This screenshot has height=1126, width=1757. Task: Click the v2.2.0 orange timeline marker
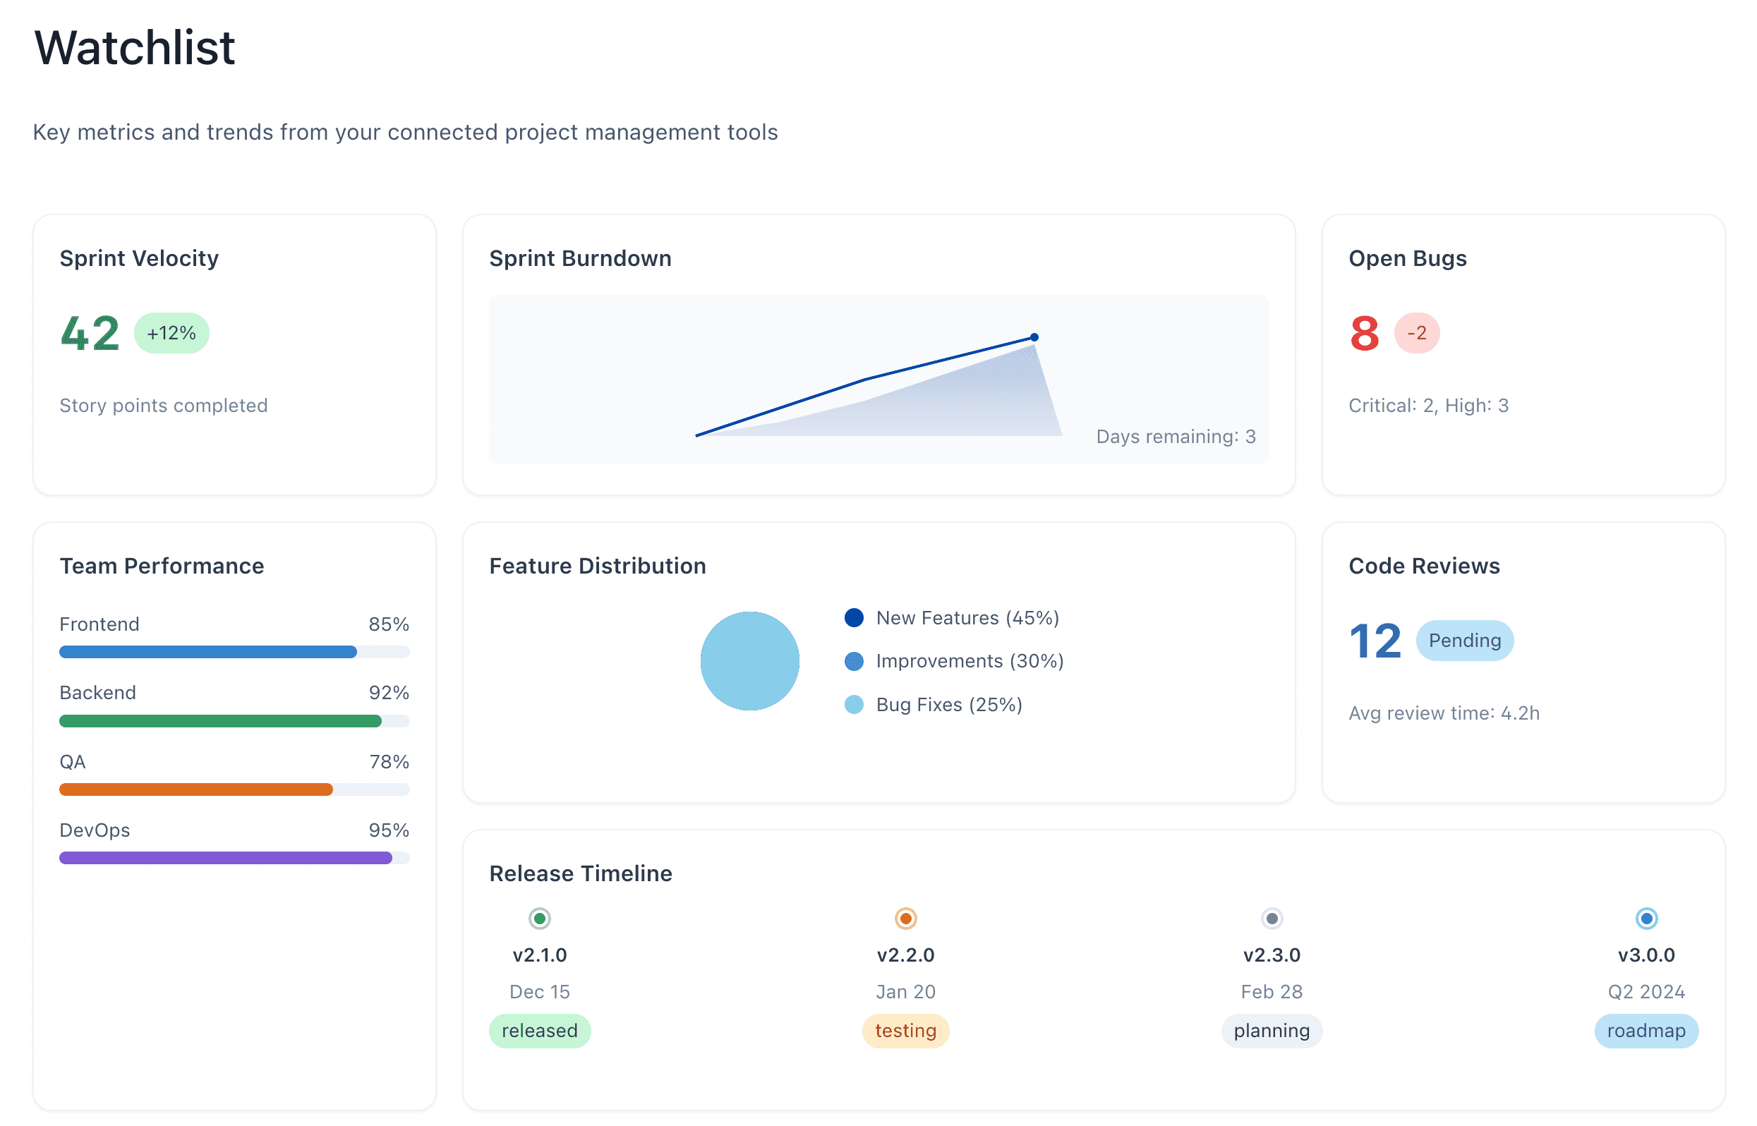(906, 919)
